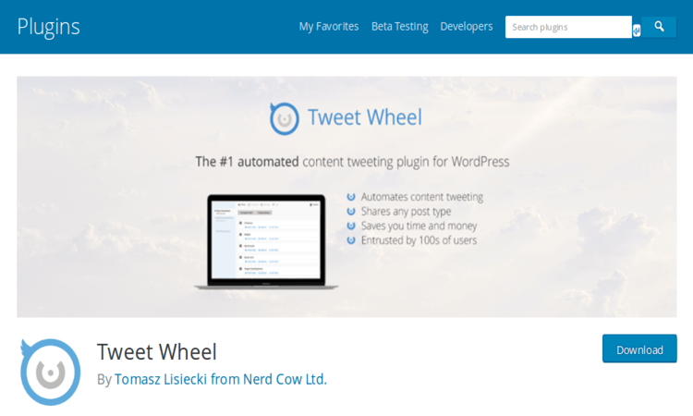Click the Tweet Wheel logo in the banner

[285, 118]
